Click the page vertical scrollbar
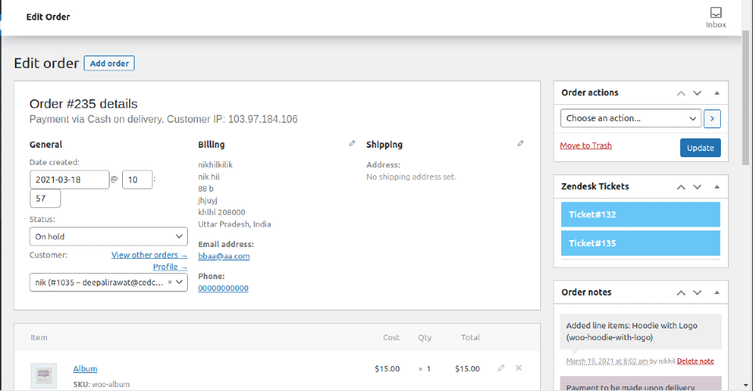Image resolution: width=753 pixels, height=391 pixels. point(745,97)
